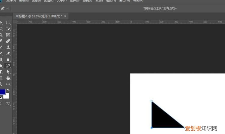The height and width of the screenshot is (134, 225).
Task: Select the active Pen anchor point tool
Action: point(8,66)
